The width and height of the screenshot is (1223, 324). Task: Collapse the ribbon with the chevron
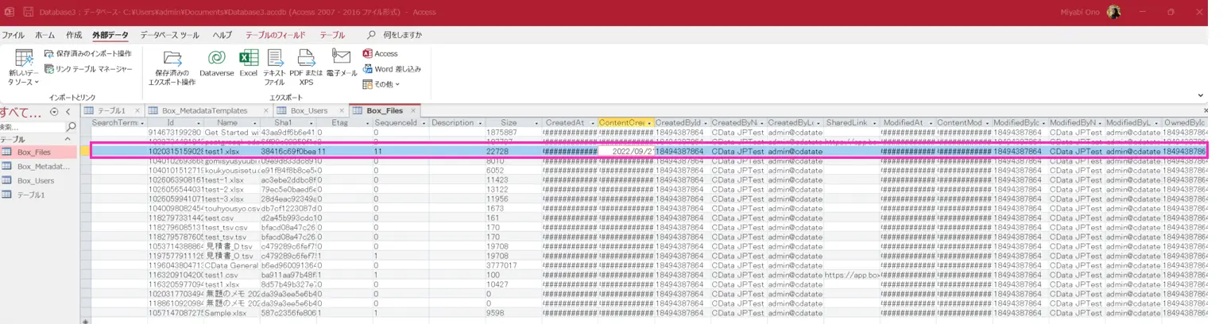(x=1200, y=96)
